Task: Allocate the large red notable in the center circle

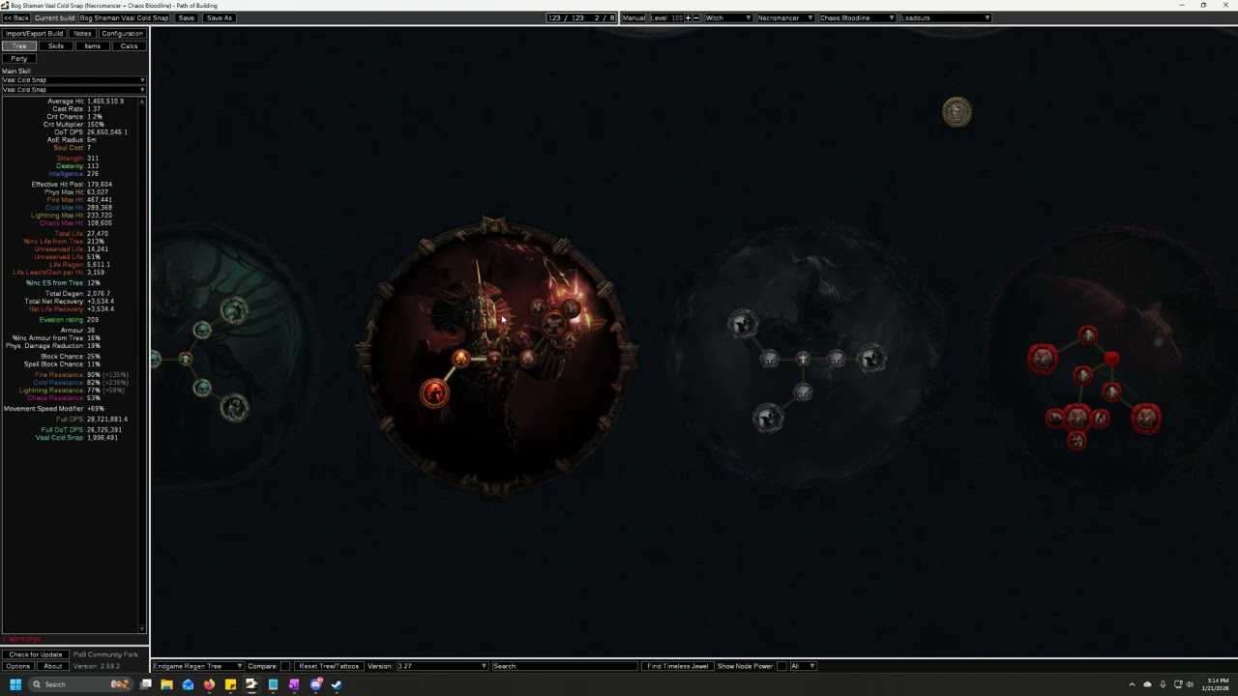Action: (434, 392)
